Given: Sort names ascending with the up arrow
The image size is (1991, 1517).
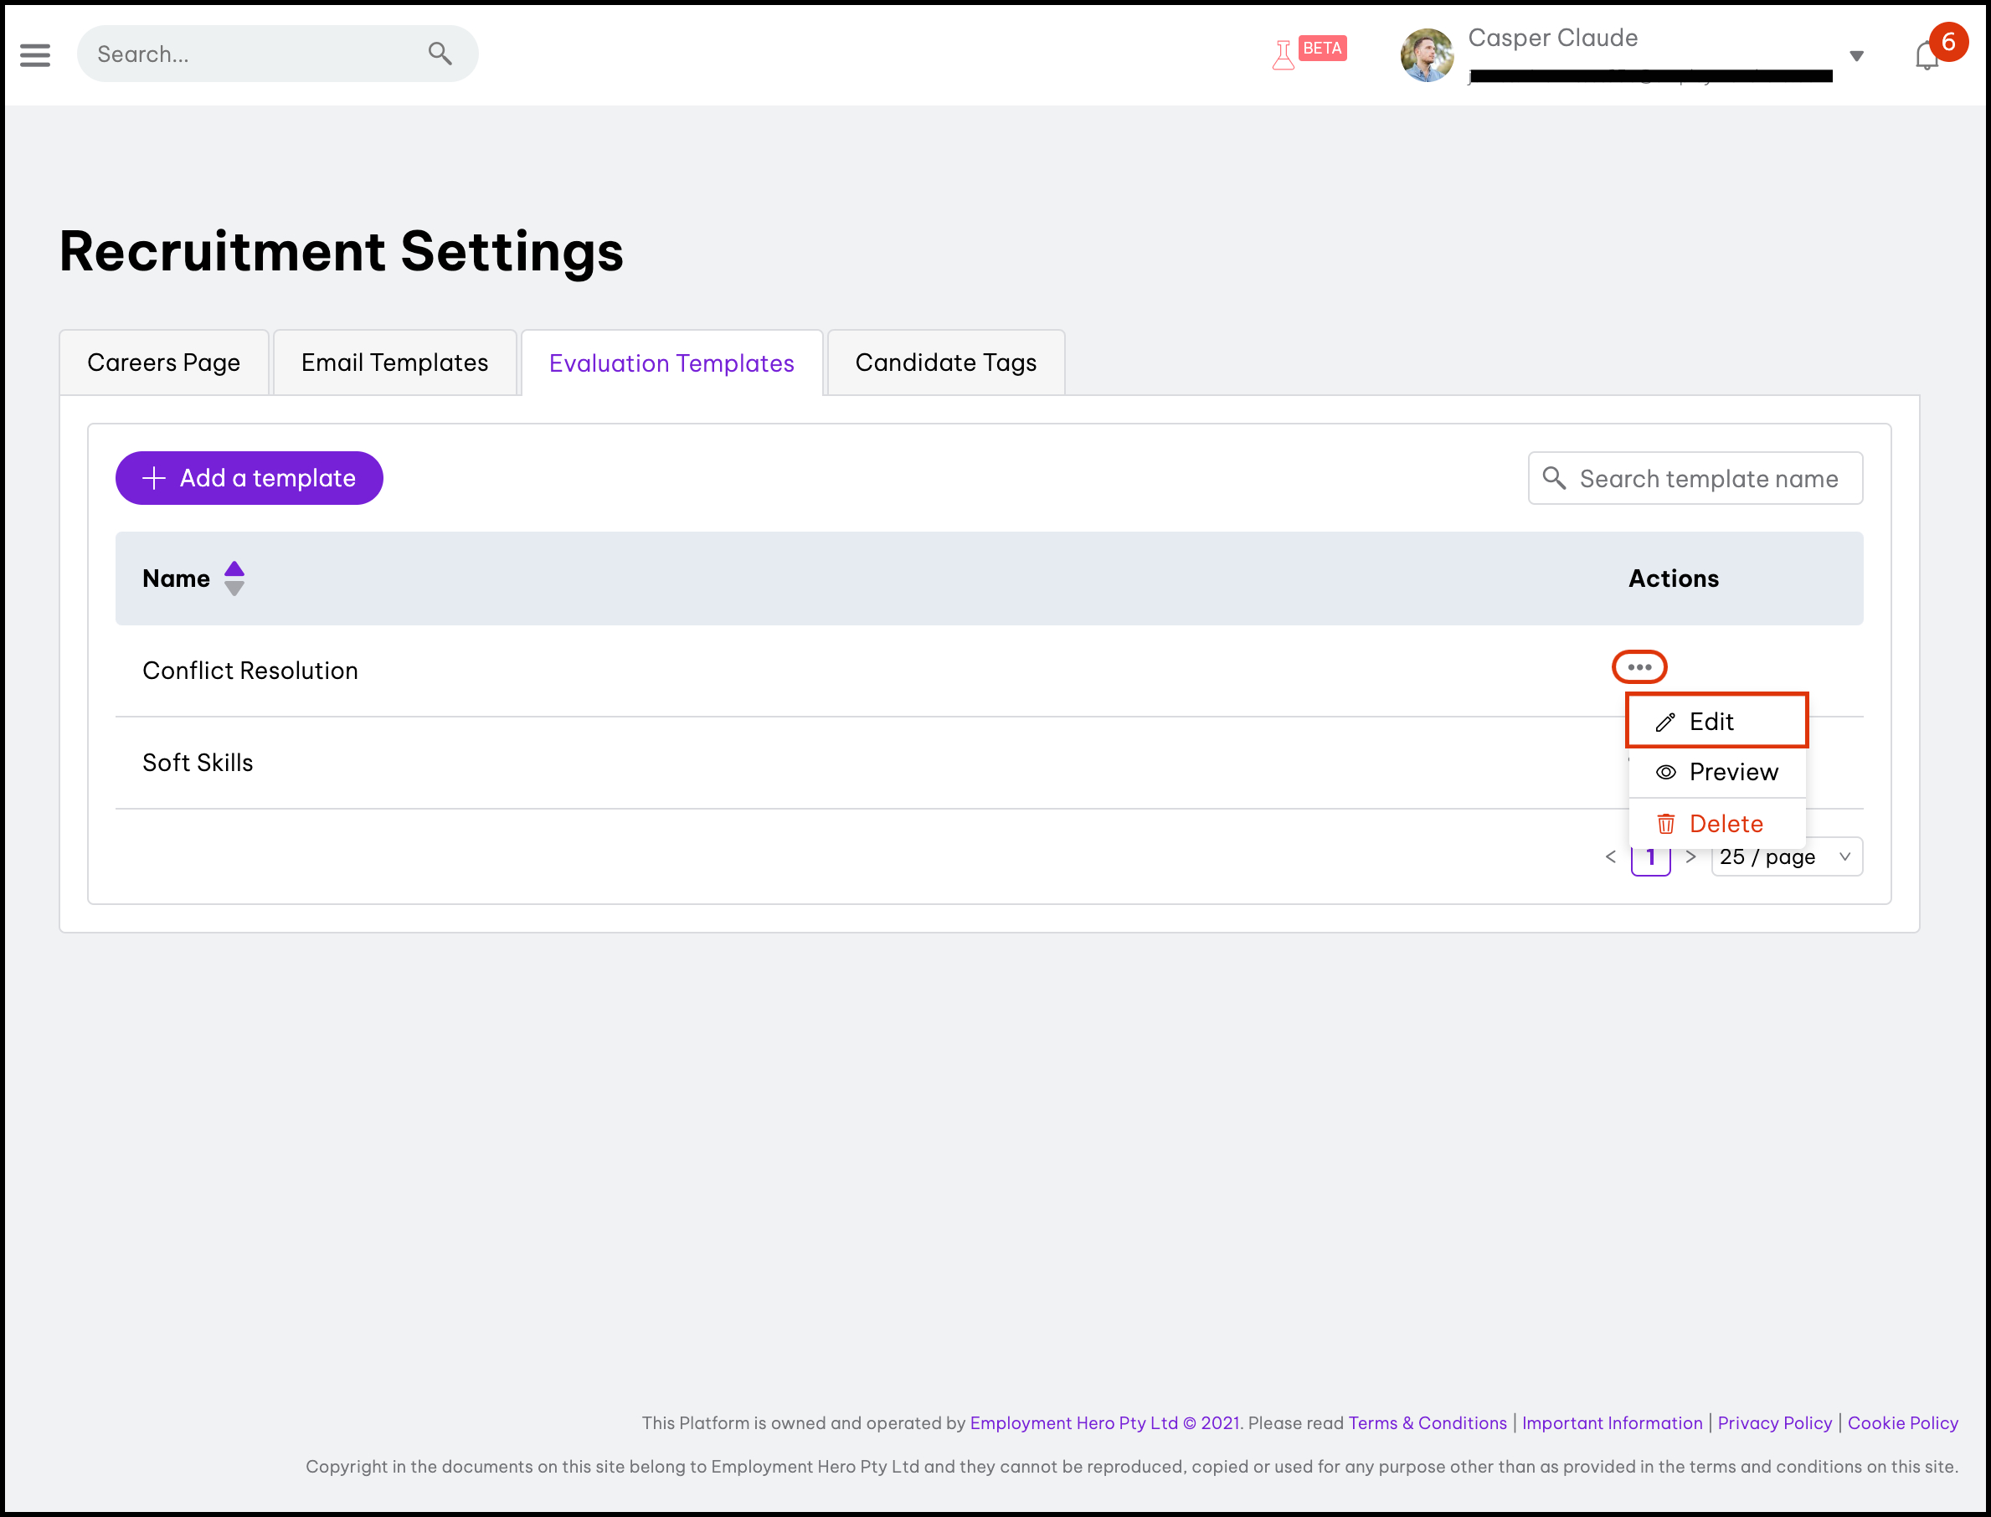Looking at the screenshot, I should coord(234,569).
